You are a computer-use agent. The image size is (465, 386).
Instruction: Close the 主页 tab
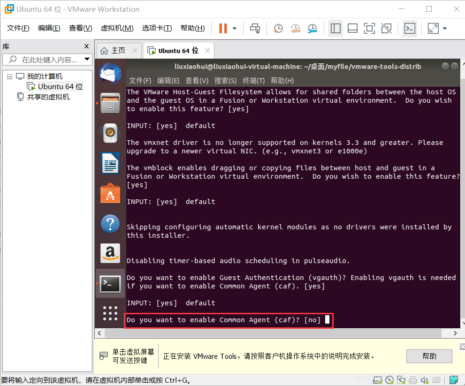[x=135, y=50]
